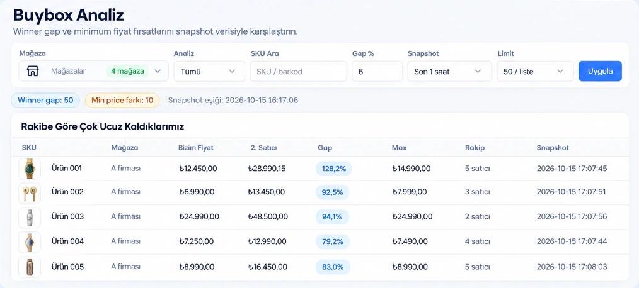639x288 pixels.
Task: Click the 4 mağaza green badge
Action: [x=127, y=71]
